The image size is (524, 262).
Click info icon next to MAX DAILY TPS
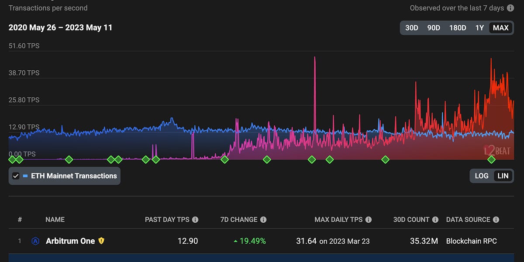[369, 220]
